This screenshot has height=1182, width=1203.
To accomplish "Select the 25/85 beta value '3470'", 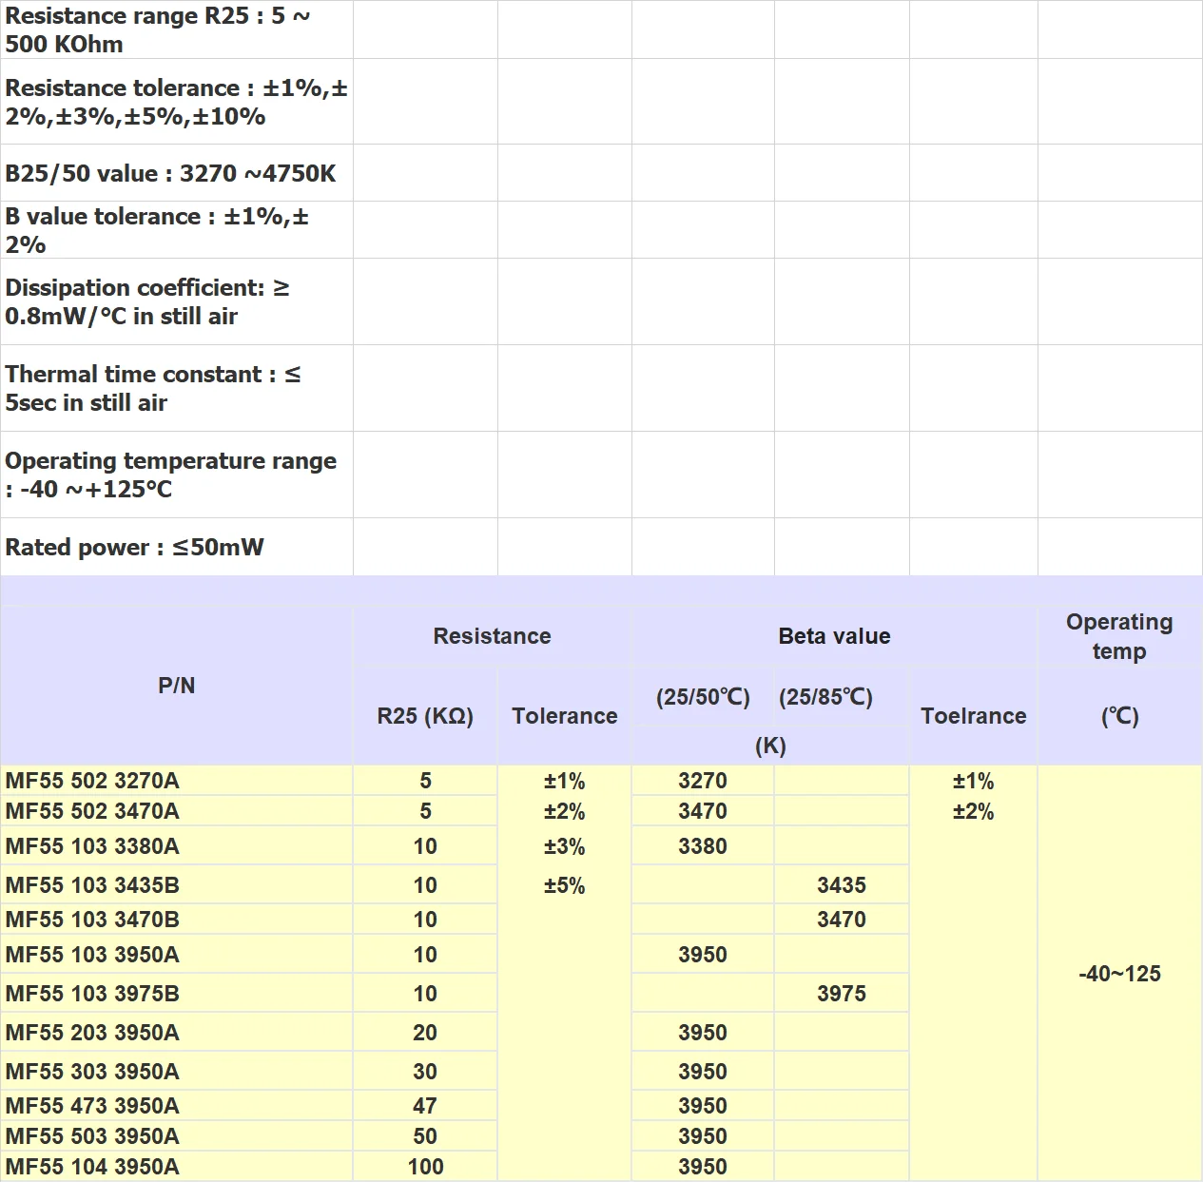I will click(x=842, y=920).
